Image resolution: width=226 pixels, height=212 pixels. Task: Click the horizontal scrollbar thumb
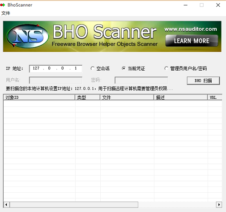pos(74,204)
